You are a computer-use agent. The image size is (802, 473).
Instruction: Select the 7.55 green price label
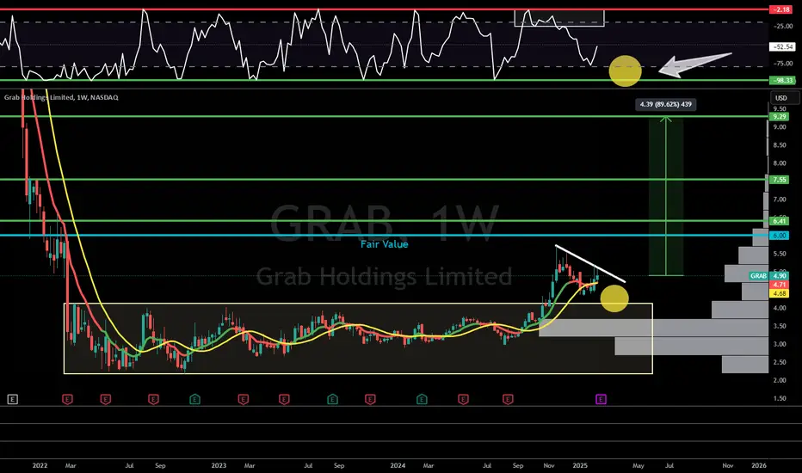coord(780,180)
